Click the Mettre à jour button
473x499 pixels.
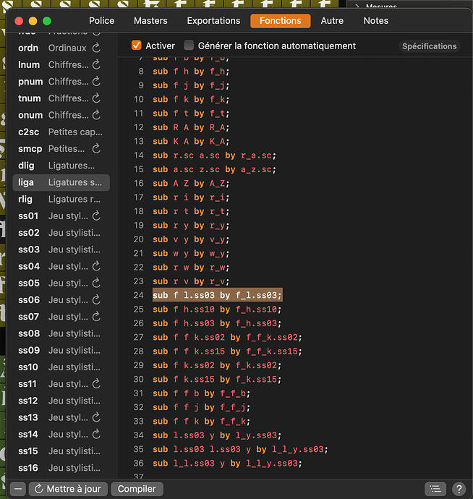pyautogui.click(x=68, y=490)
